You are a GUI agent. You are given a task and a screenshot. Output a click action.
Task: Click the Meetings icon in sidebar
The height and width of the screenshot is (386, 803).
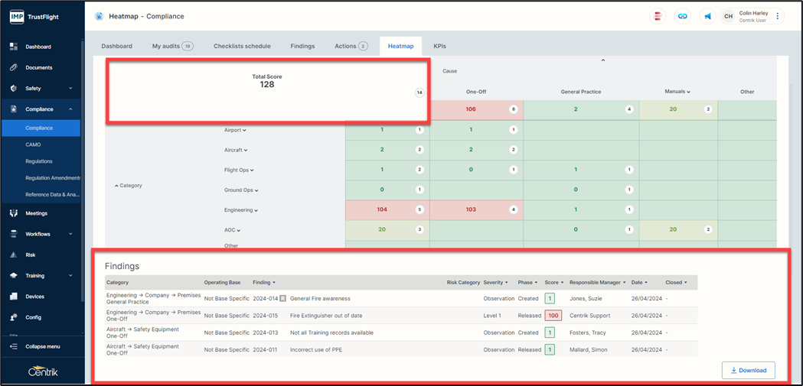pos(14,213)
